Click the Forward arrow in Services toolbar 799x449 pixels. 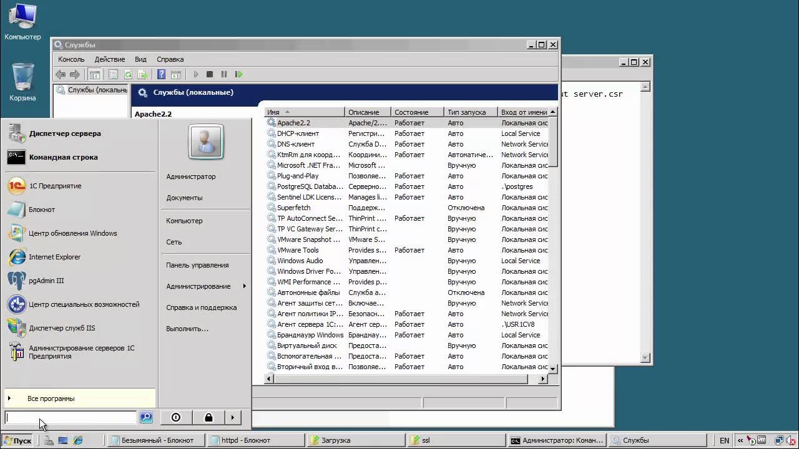[x=75, y=74]
